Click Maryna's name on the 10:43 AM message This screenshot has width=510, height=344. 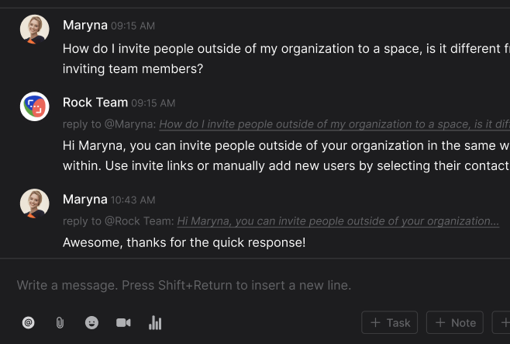(84, 199)
